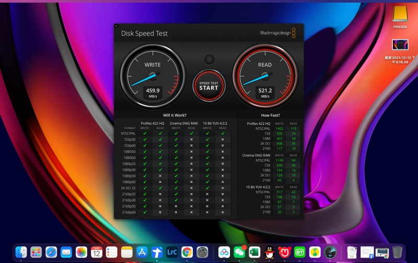
Task: Open Baidu Netdisk from the dock
Action: pyautogui.click(x=224, y=252)
